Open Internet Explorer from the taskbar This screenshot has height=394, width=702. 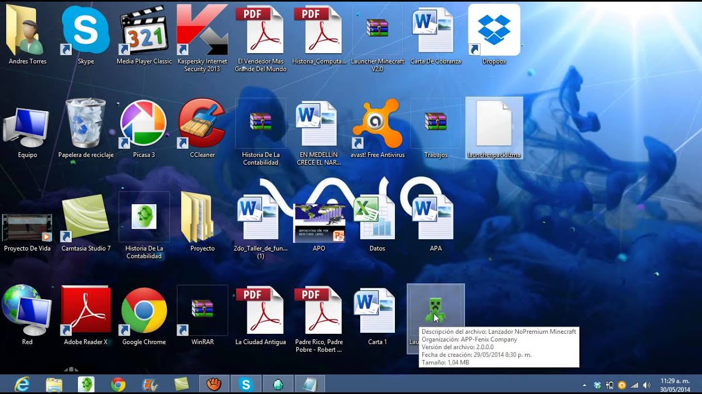tap(22, 385)
